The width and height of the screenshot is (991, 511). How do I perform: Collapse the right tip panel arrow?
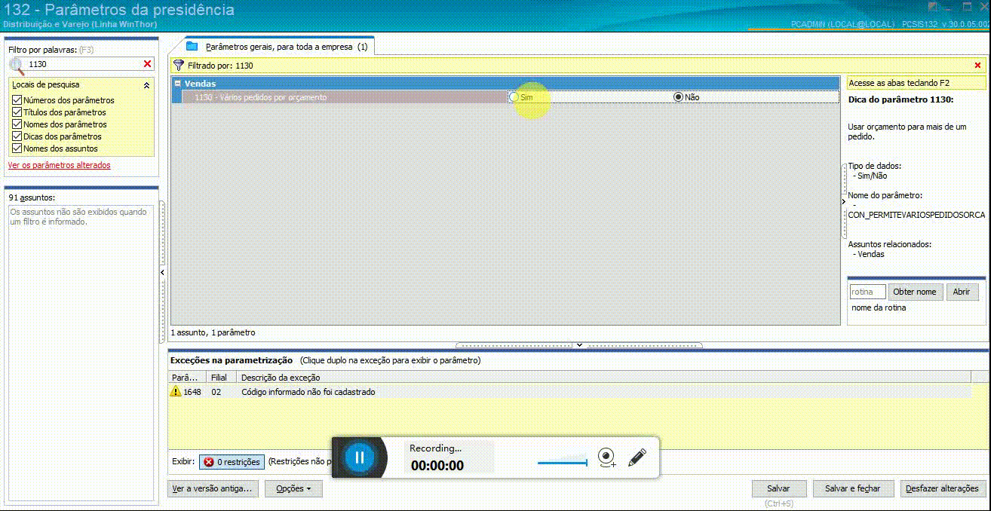tap(844, 202)
